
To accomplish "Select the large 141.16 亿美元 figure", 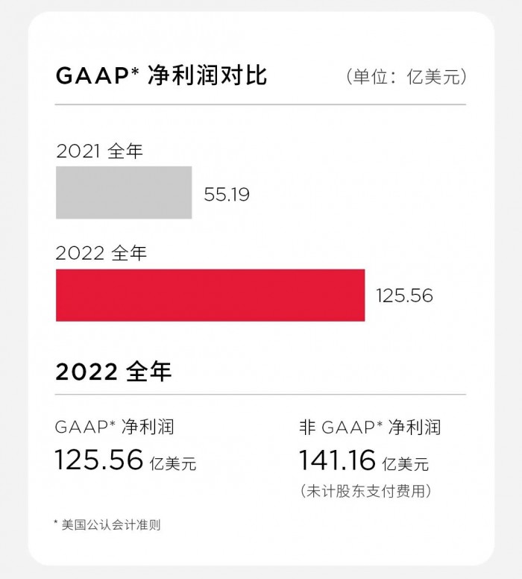I will pyautogui.click(x=364, y=460).
